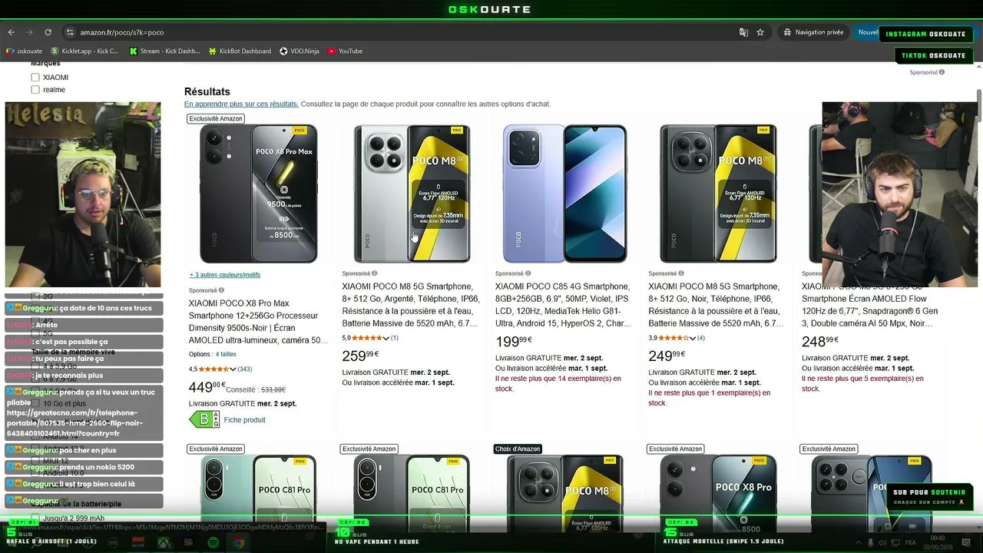Viewport: 983px width, 553px height.
Task: Open the POCO X8 Pro product image
Action: point(718,489)
